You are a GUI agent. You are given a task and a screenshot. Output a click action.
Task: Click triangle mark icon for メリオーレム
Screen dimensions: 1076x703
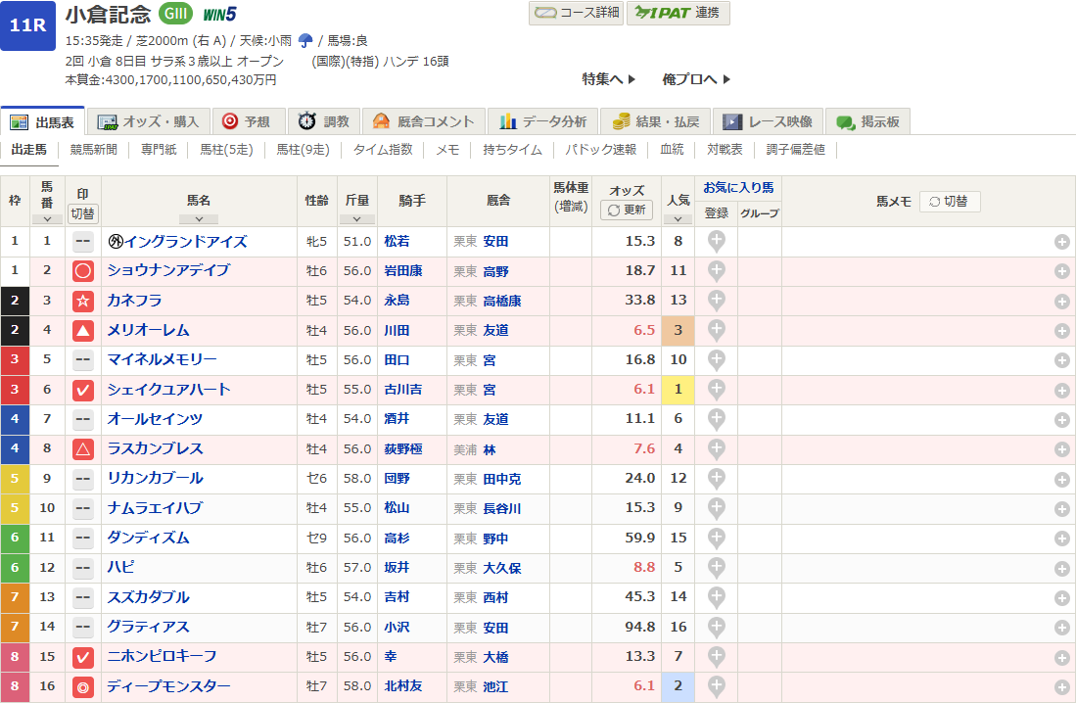[x=83, y=331]
